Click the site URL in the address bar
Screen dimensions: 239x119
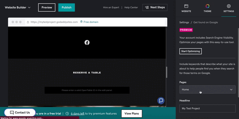pos(54,22)
